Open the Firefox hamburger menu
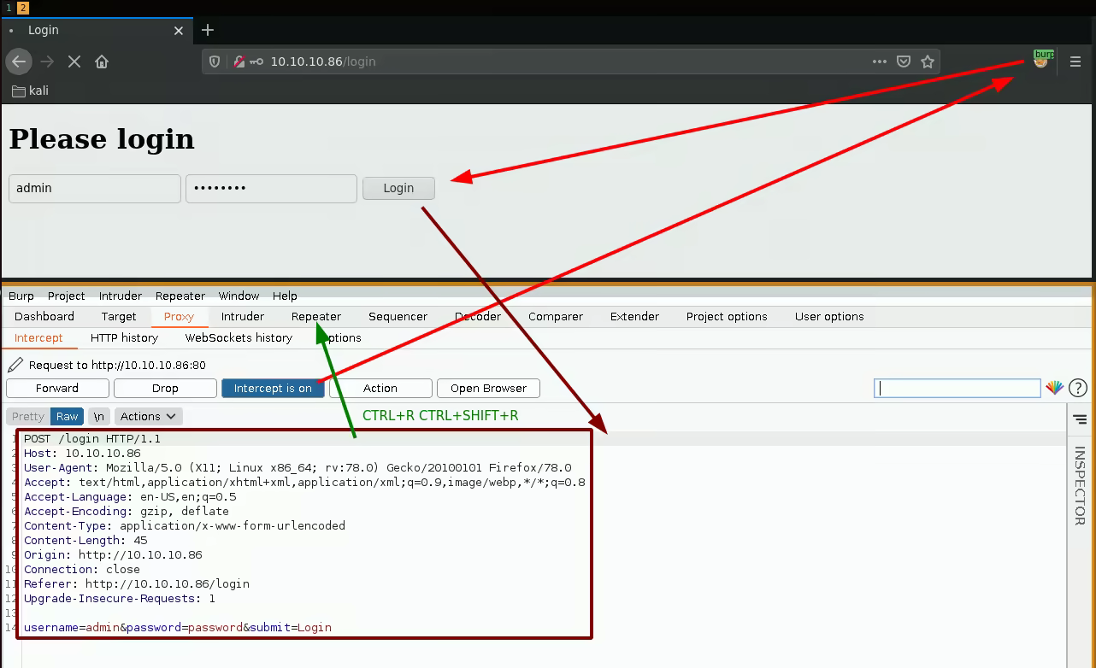Screen dimensions: 1096x668 1075,62
